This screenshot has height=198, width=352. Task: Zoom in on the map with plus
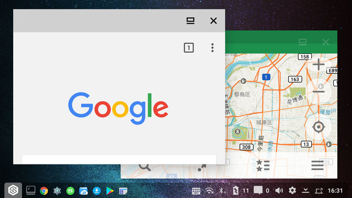tap(318, 65)
